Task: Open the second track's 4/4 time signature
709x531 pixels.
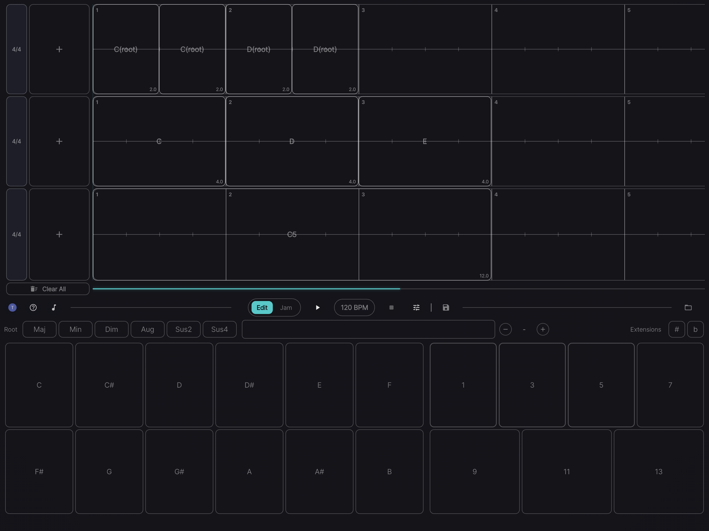Action: coord(17,141)
